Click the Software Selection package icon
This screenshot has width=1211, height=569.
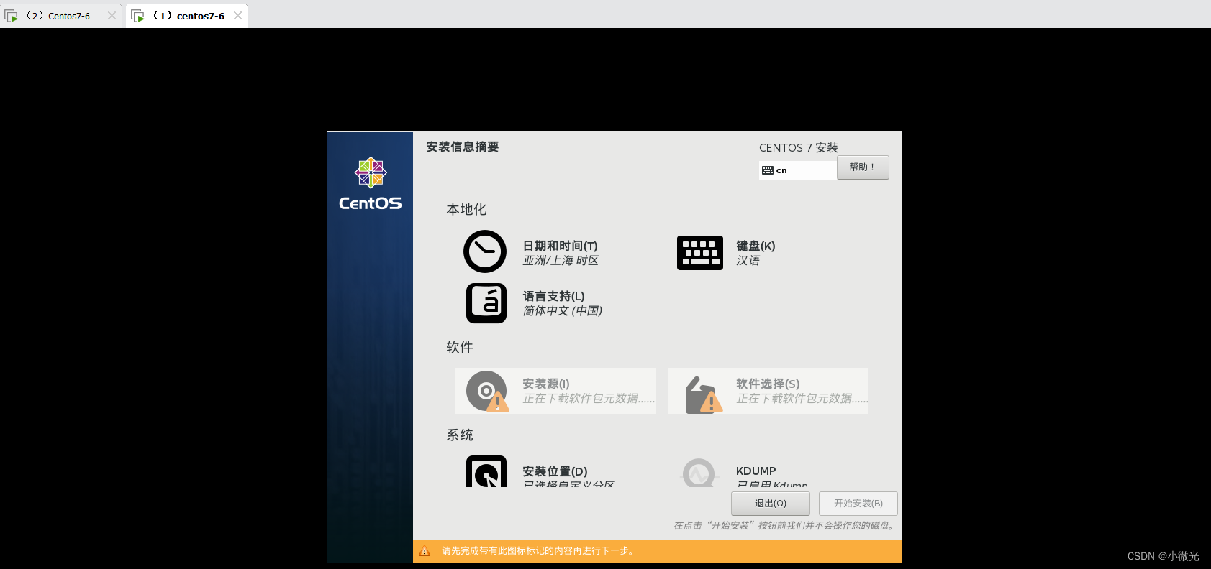tap(704, 394)
